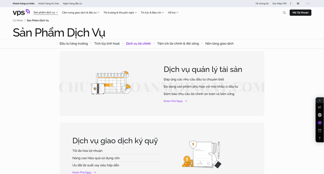Click the calendar icon in the floating sidebar

[x=320, y=130]
